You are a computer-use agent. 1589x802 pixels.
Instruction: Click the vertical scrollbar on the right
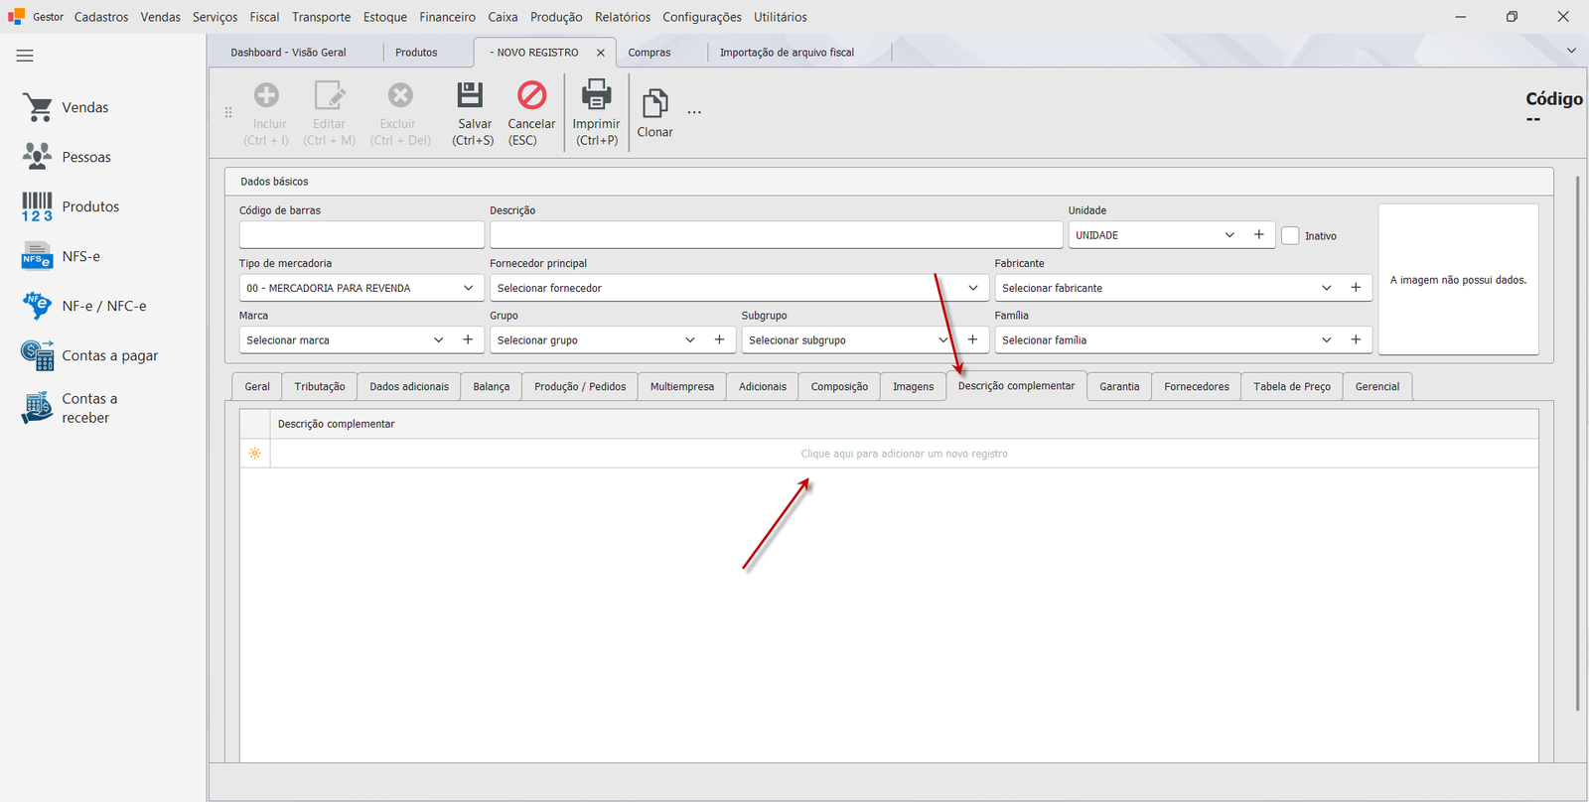pos(1577,444)
